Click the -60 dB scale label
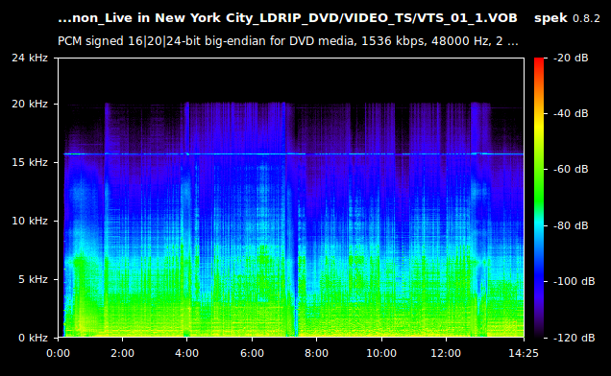Viewport: 611px width, 376px height. pos(571,170)
